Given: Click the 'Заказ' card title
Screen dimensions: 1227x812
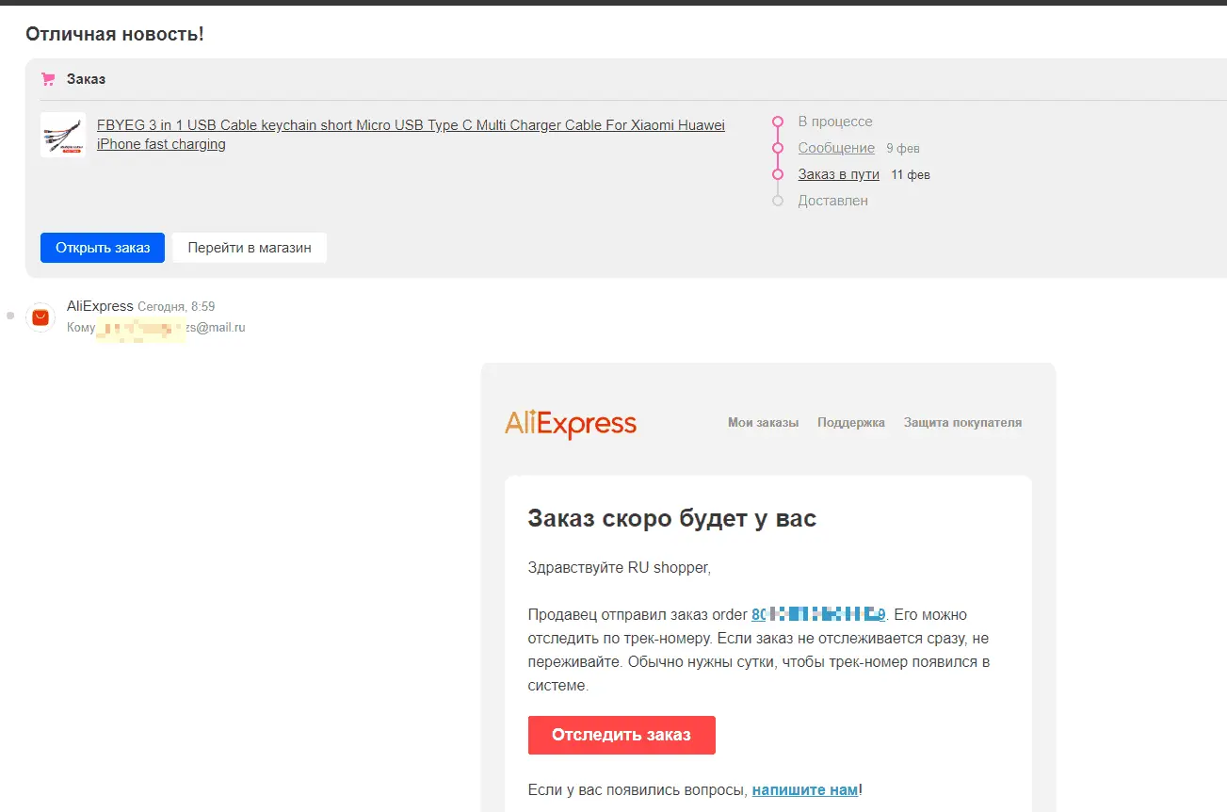Looking at the screenshot, I should pyautogui.click(x=86, y=79).
